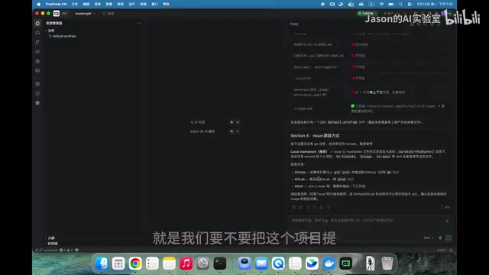This screenshot has height=275, width=489.
Task: Open the Trash in the Dock
Action: coord(387,264)
